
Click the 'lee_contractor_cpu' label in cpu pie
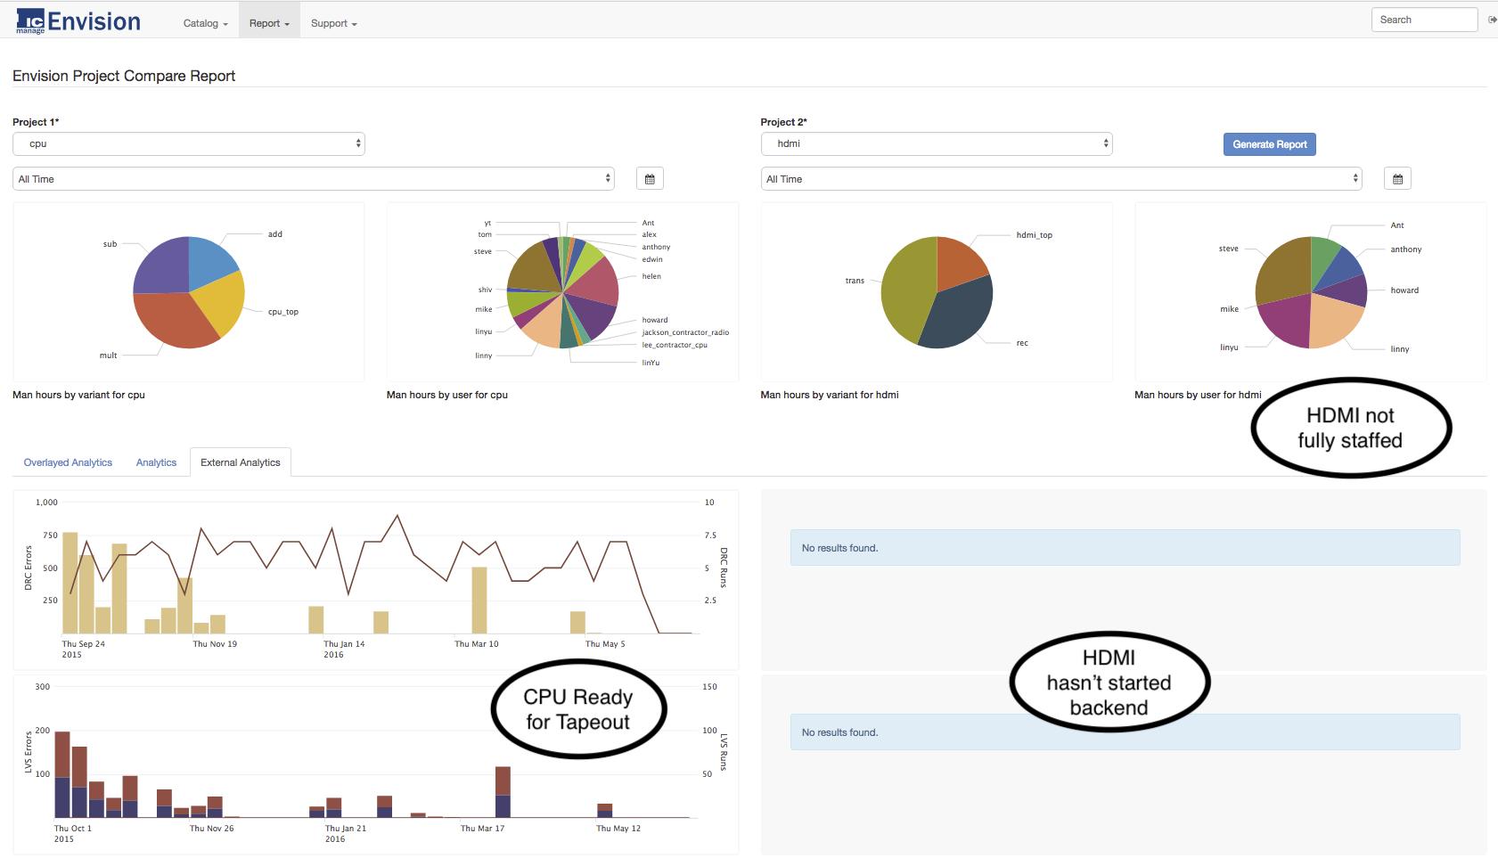tap(675, 345)
